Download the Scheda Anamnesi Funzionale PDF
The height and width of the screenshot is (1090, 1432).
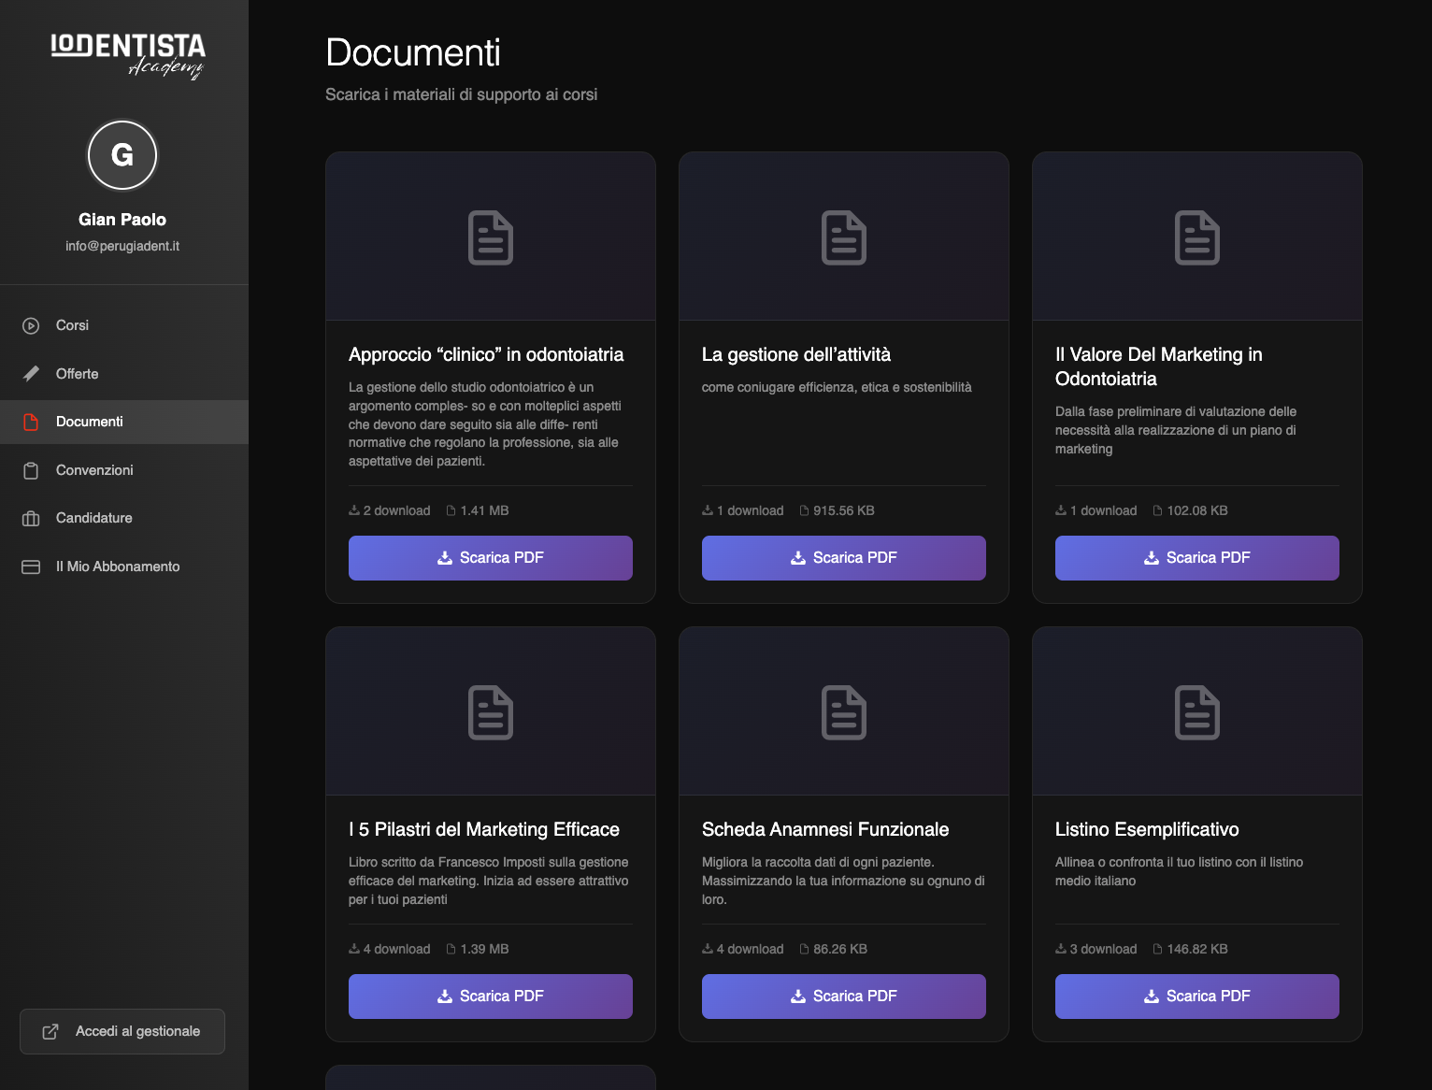843,996
